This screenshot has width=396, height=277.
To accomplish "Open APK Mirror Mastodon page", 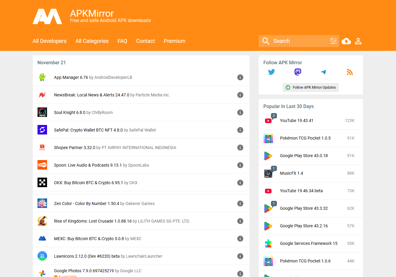I will [298, 72].
